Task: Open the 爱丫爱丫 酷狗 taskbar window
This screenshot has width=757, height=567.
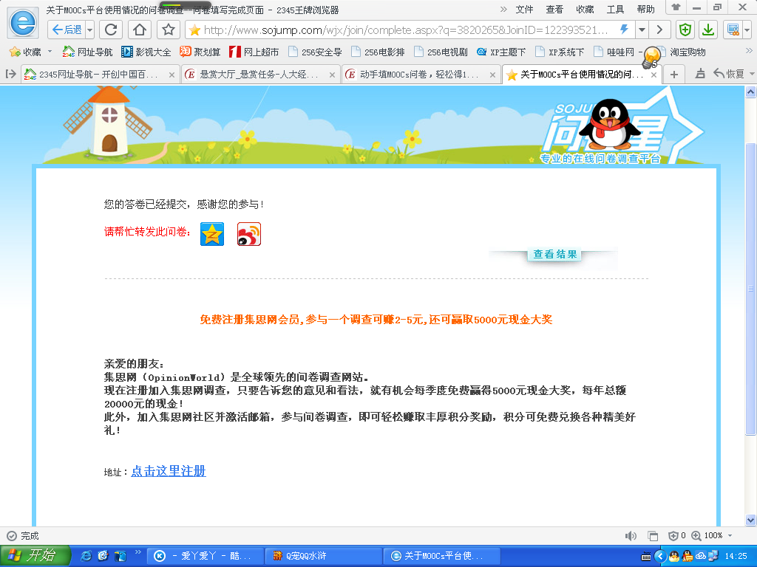Action: (x=206, y=556)
